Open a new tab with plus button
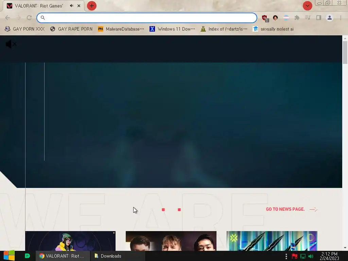The width and height of the screenshot is (348, 261). point(92,6)
